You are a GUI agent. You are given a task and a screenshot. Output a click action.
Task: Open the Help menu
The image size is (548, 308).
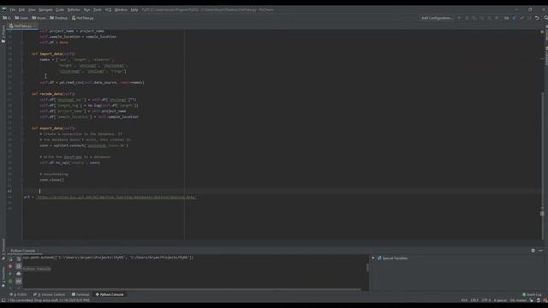(x=134, y=9)
